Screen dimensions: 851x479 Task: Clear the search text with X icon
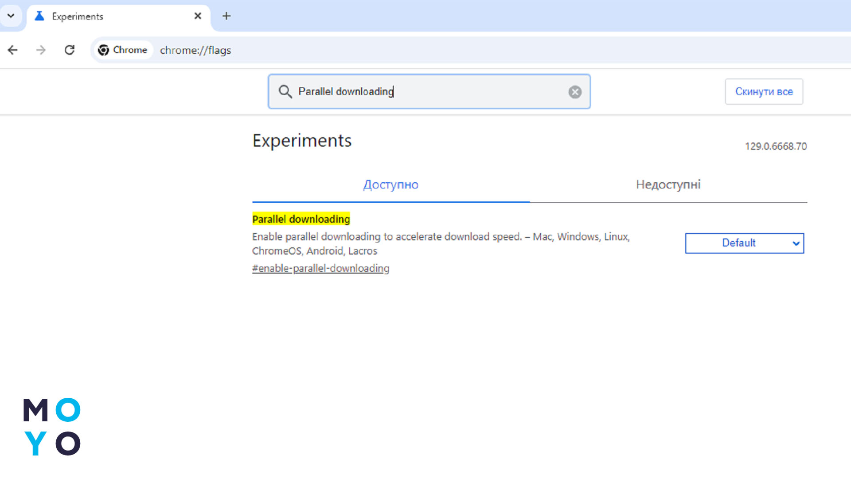[575, 92]
